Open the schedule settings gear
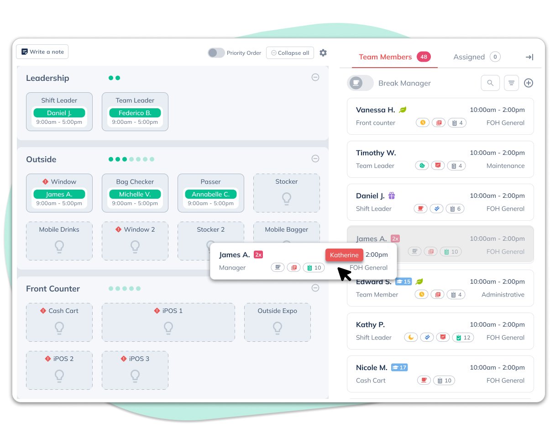550x440 pixels. pyautogui.click(x=323, y=53)
